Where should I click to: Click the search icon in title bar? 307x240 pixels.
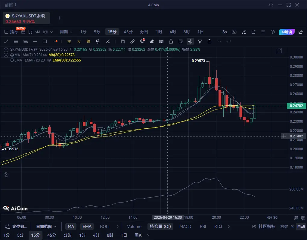pyautogui.click(x=271, y=5)
